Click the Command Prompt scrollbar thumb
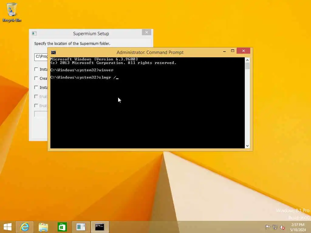The width and height of the screenshot is (311, 233). tap(247, 66)
